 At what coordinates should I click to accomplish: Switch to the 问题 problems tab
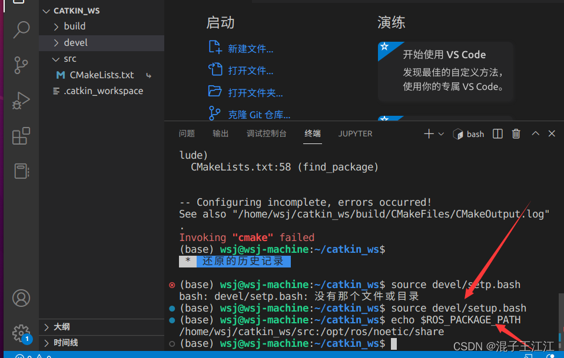(x=187, y=133)
